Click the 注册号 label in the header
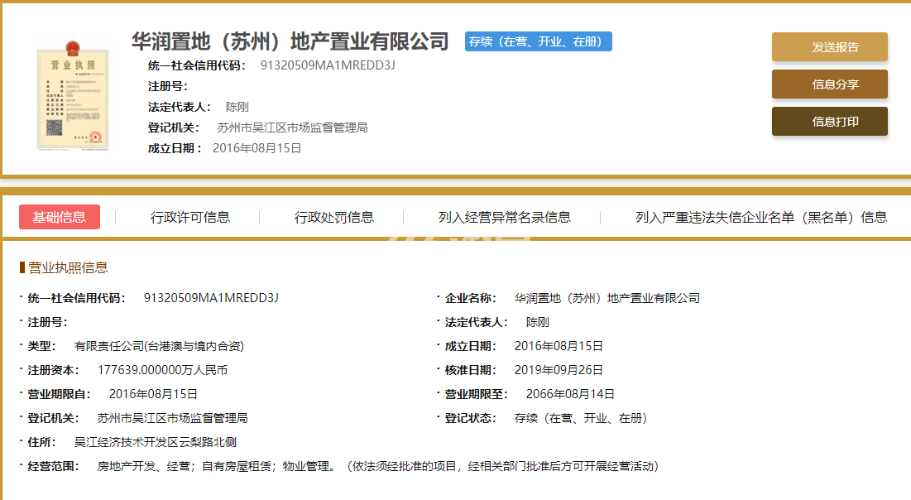This screenshot has width=911, height=500. [167, 86]
